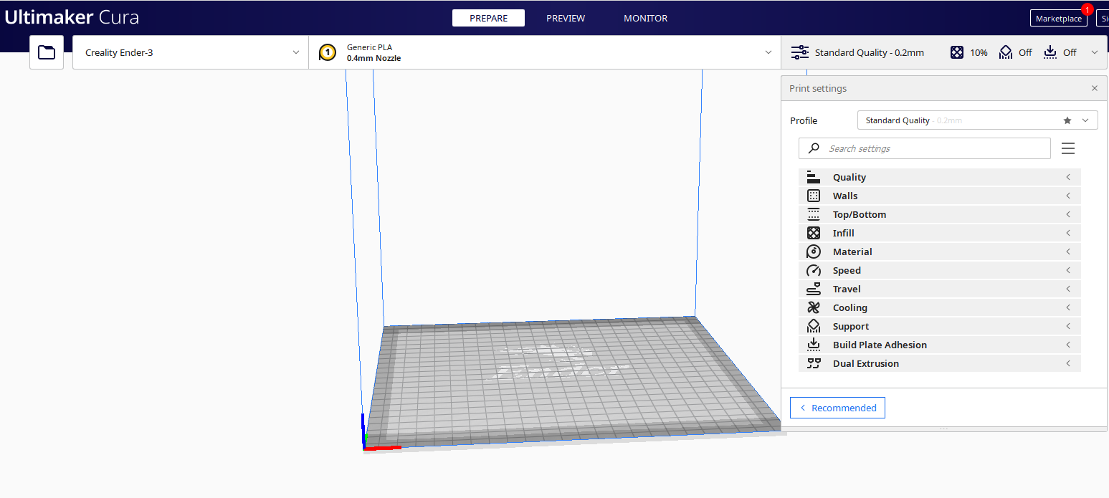The height and width of the screenshot is (498, 1109).
Task: Expand the Top/Bottom section arrow
Action: tap(1068, 214)
